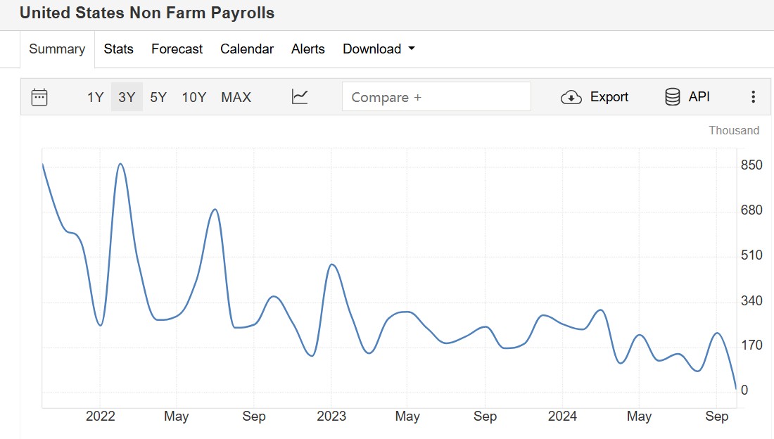Go to the Forecast tab
The height and width of the screenshot is (439, 774).
[x=177, y=49]
